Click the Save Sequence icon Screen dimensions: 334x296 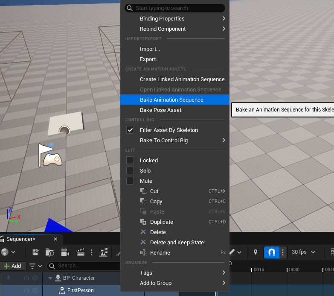[35, 252]
